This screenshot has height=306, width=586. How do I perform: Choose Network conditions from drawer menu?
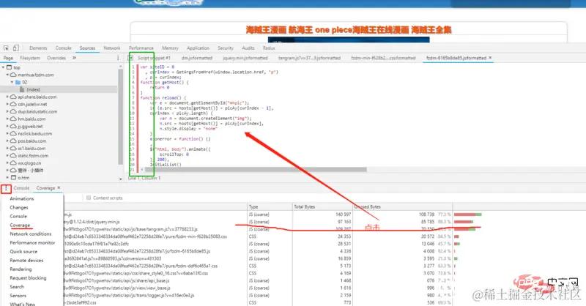[31, 234]
